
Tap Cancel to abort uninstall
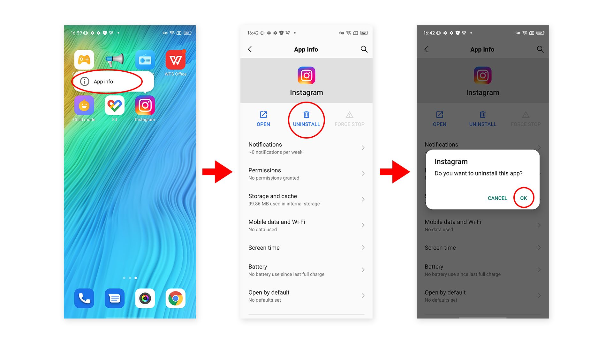497,198
